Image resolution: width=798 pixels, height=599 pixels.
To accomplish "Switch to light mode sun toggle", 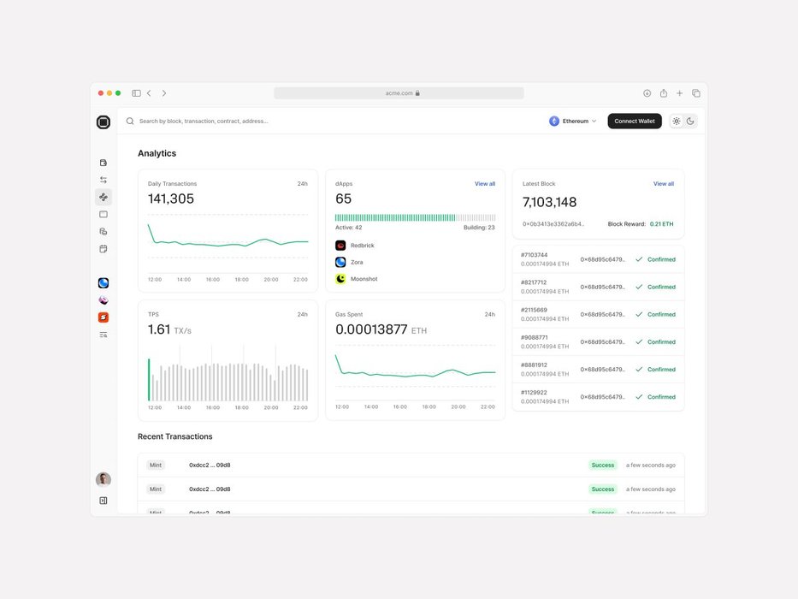I will click(677, 122).
